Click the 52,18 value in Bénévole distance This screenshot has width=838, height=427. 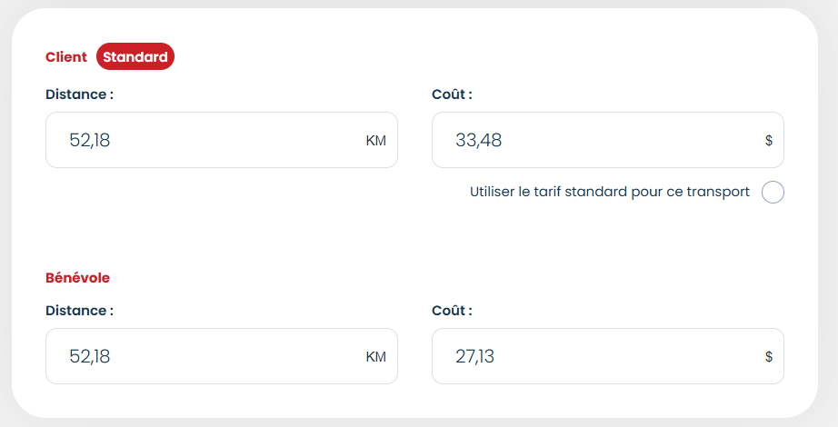pos(90,357)
